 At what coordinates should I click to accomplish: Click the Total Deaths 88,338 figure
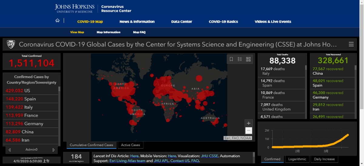pos(282,60)
